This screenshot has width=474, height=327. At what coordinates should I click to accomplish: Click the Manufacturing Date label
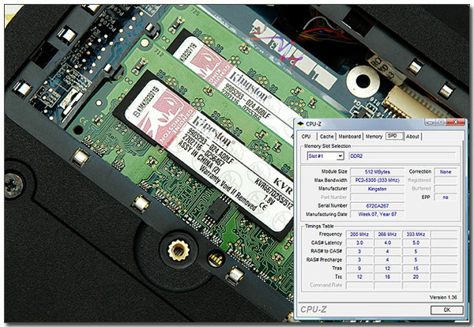[326, 214]
